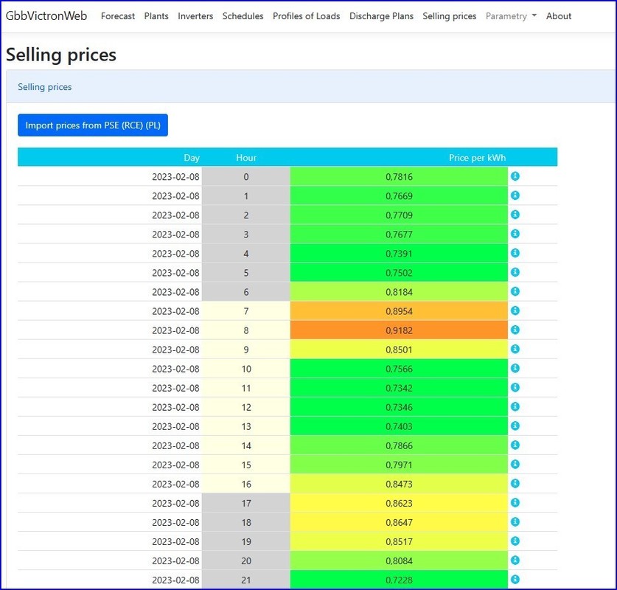The width and height of the screenshot is (617, 590).
Task: Open the Forecast page
Action: tap(118, 16)
